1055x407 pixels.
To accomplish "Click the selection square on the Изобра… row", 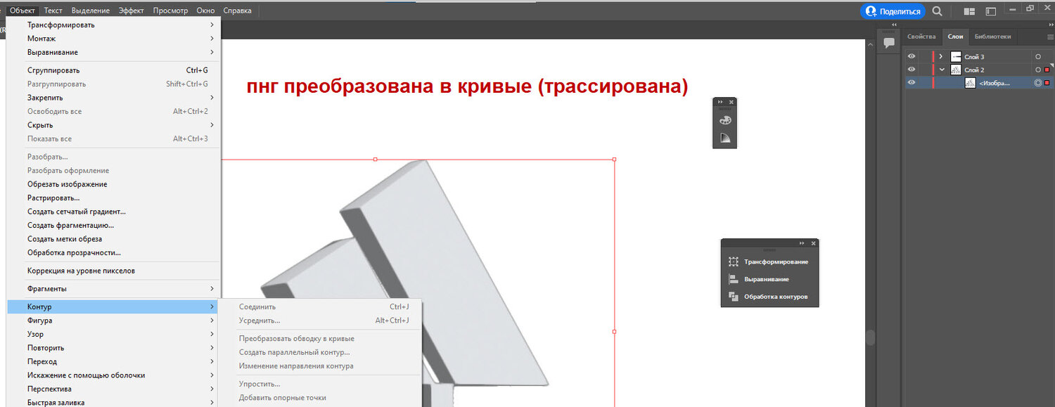I will click(1047, 83).
